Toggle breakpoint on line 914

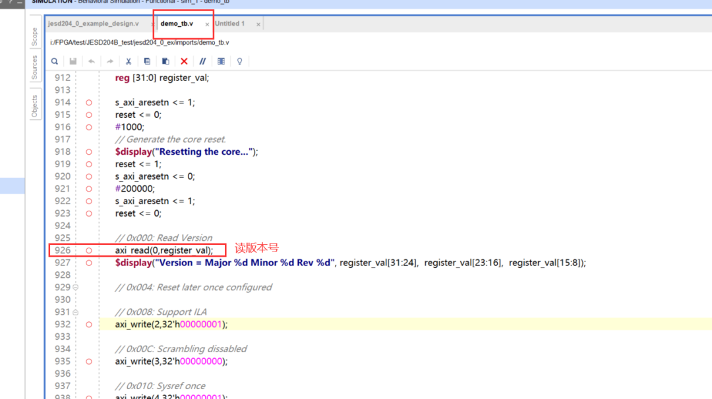click(89, 103)
